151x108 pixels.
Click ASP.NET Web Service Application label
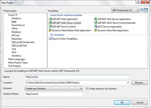pos(114,19)
